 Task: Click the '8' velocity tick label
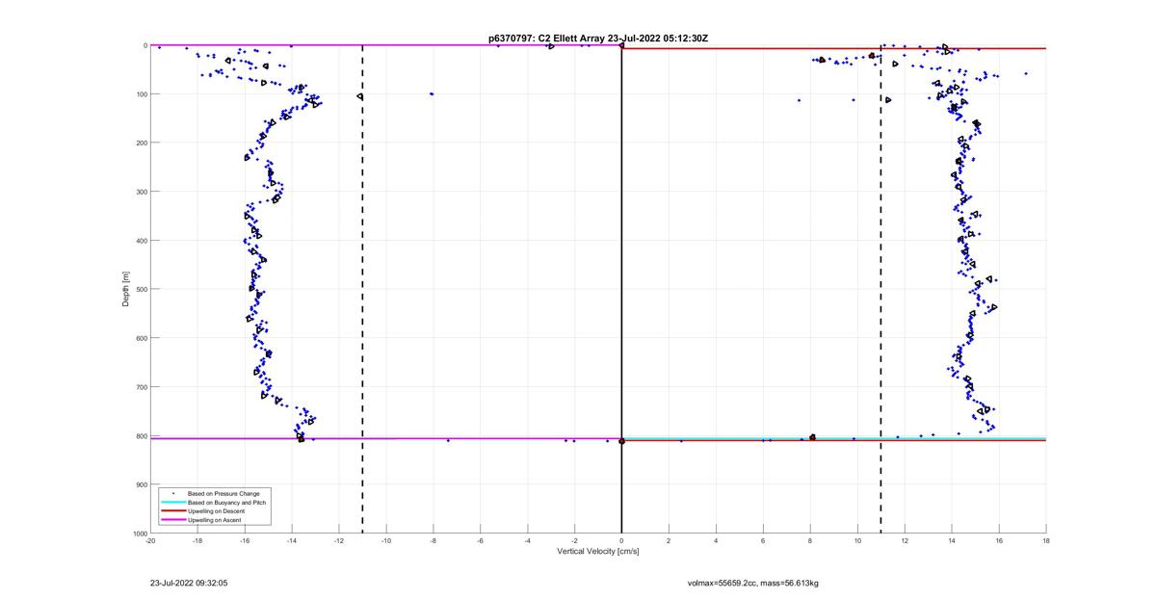811,540
